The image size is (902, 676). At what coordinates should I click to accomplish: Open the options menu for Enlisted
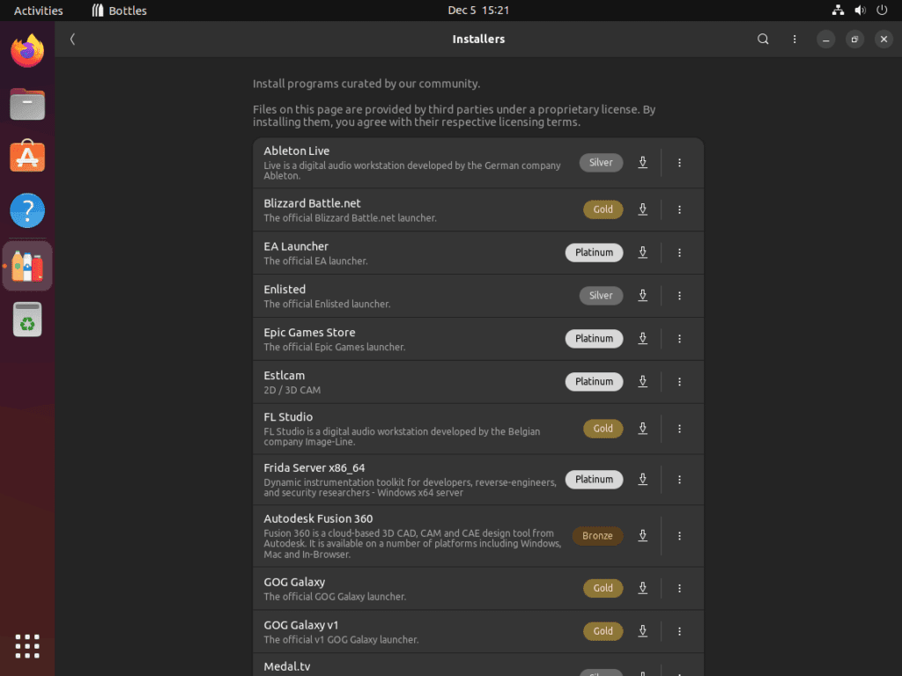tap(679, 296)
